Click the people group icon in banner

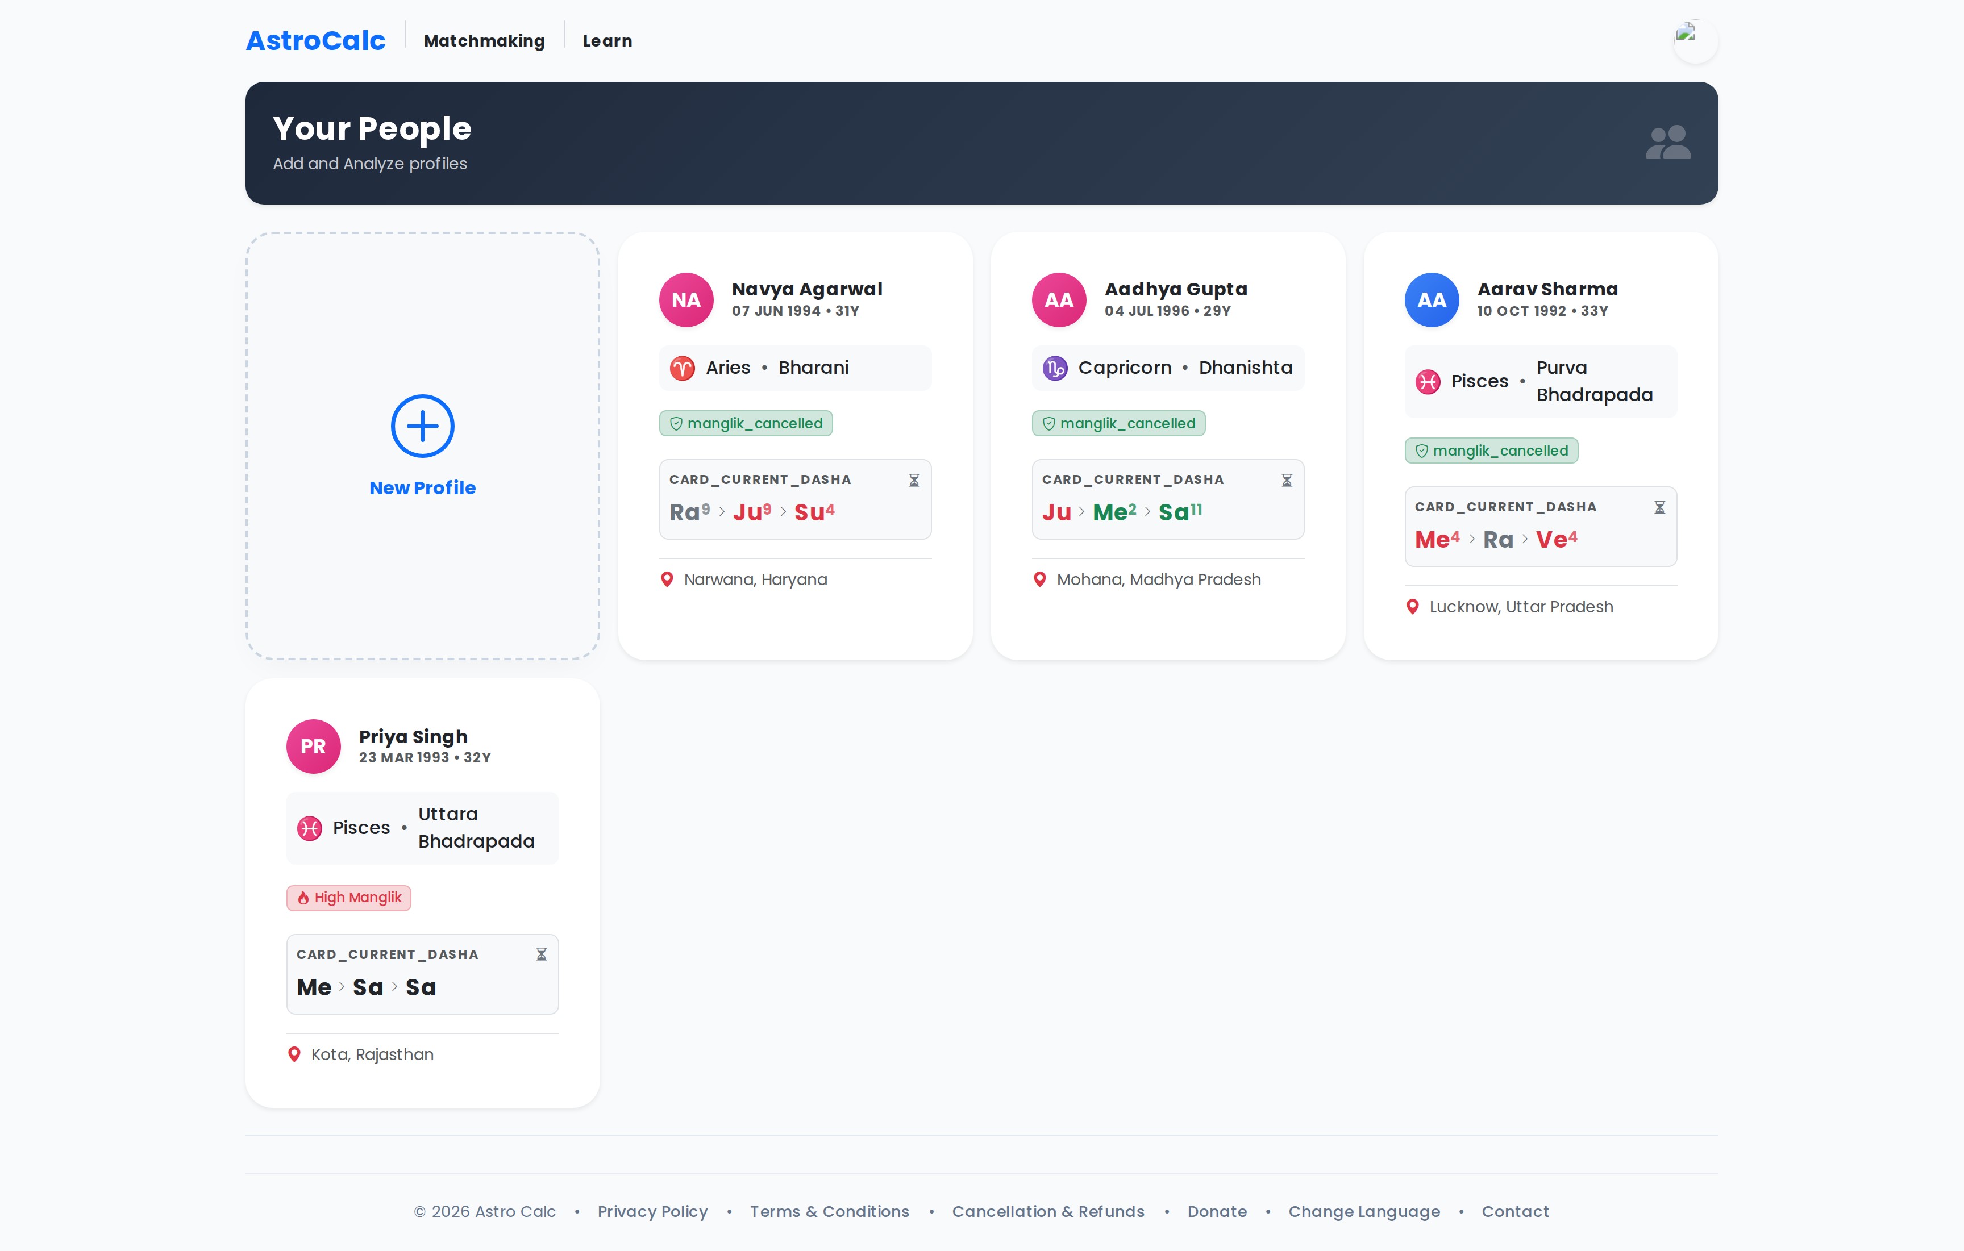tap(1667, 143)
